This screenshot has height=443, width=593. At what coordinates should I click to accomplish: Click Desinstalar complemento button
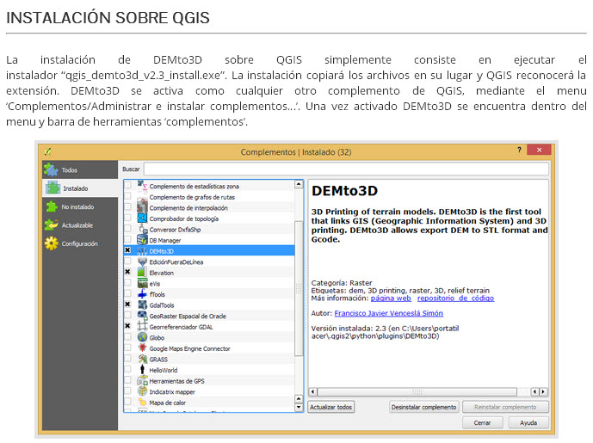(424, 407)
